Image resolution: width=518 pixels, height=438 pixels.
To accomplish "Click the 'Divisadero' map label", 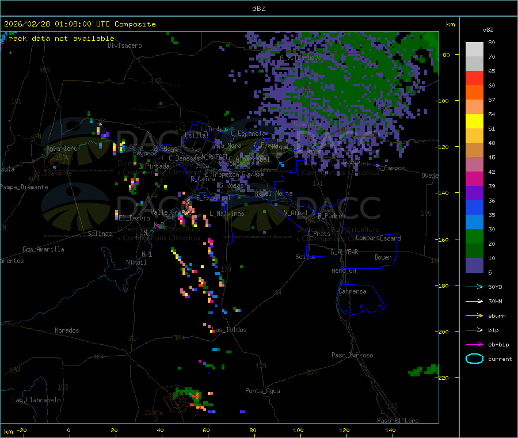I will tap(124, 45).
